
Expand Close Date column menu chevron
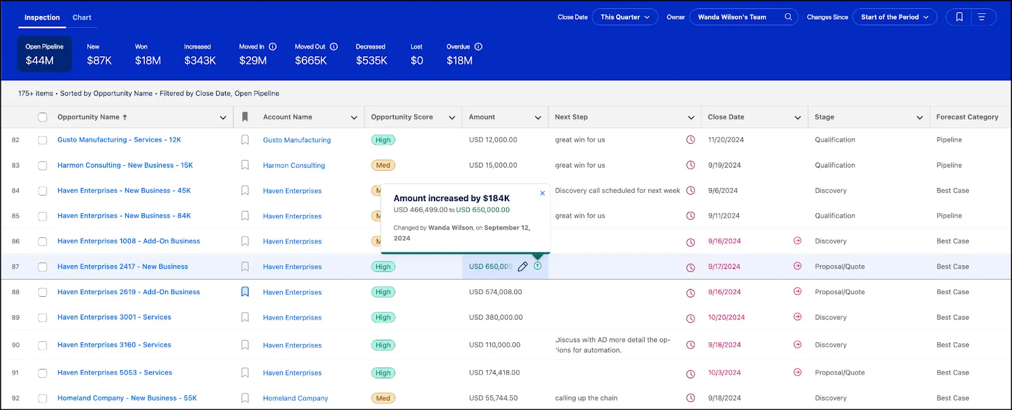(798, 118)
